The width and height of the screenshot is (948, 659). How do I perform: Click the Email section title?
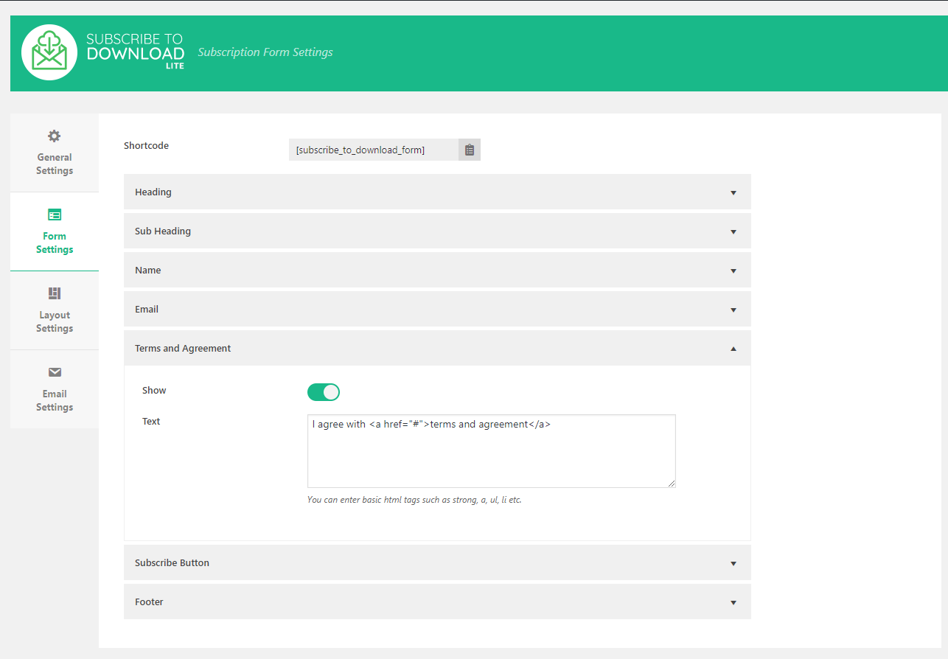pos(147,309)
